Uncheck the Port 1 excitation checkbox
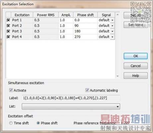153x133 pixels. pyautogui.click(x=8, y=20)
